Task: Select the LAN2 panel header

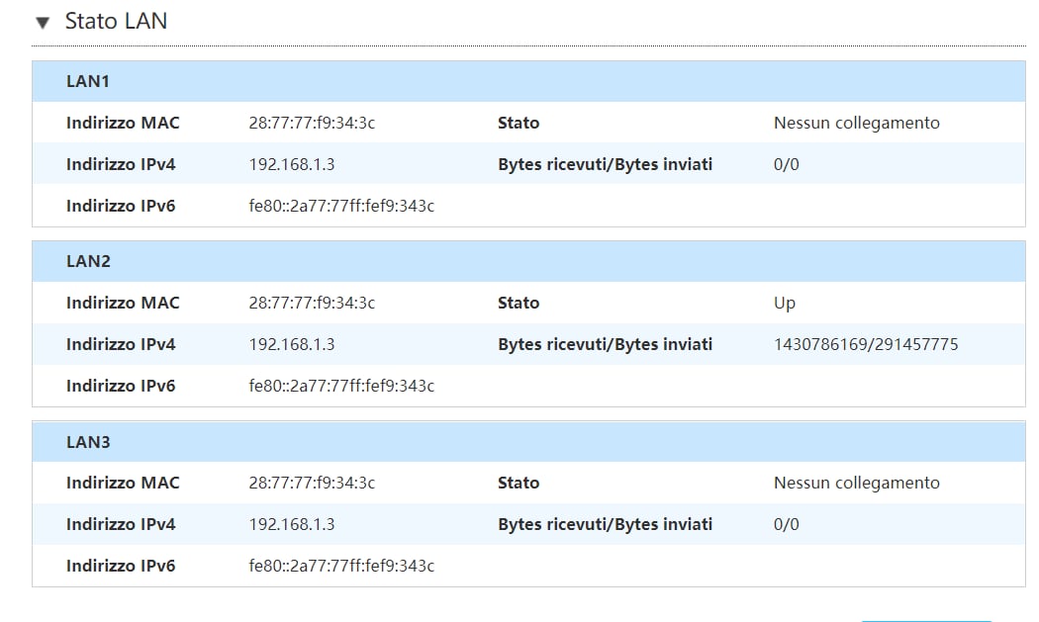Action: pos(528,262)
